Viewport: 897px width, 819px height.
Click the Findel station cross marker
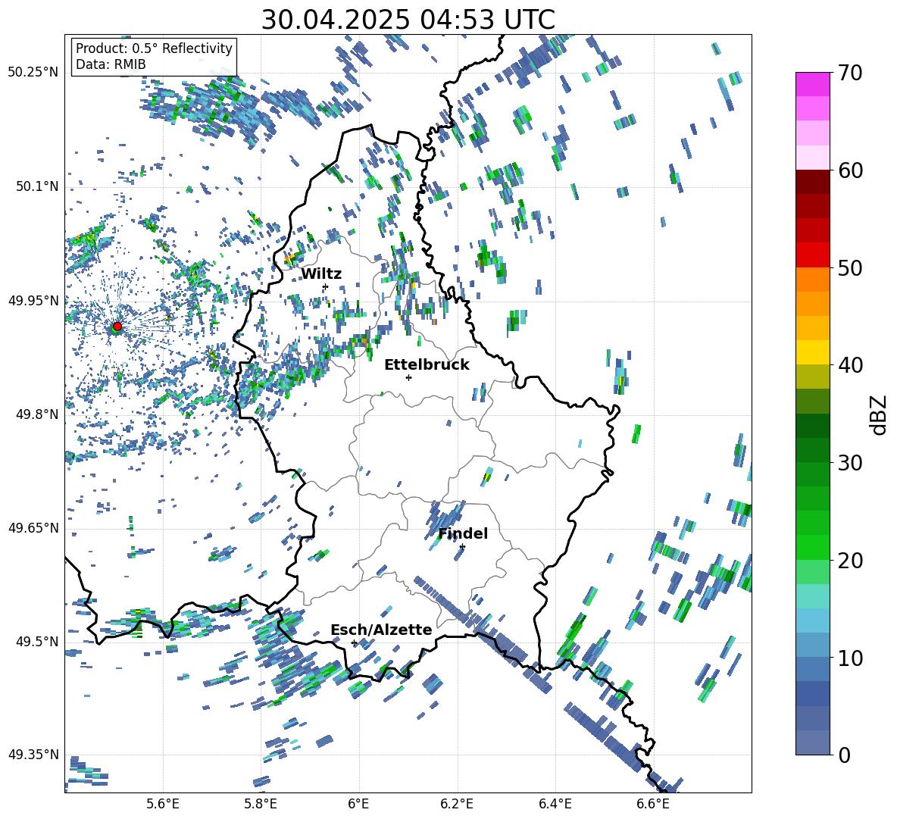(462, 547)
